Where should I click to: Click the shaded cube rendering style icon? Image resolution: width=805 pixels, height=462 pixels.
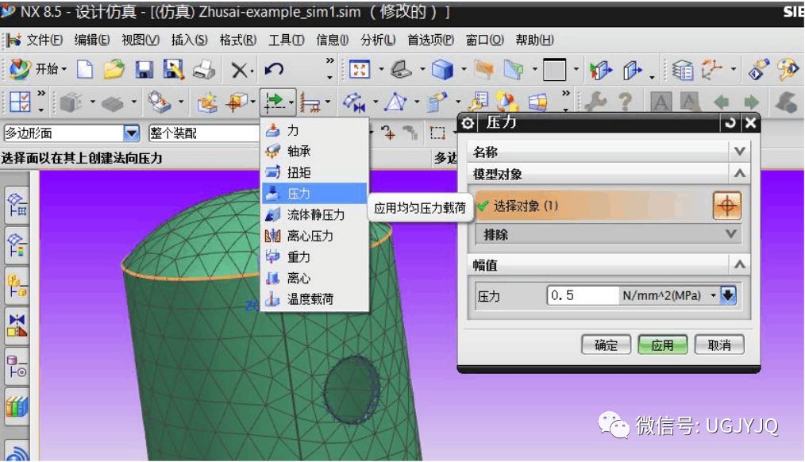442,69
